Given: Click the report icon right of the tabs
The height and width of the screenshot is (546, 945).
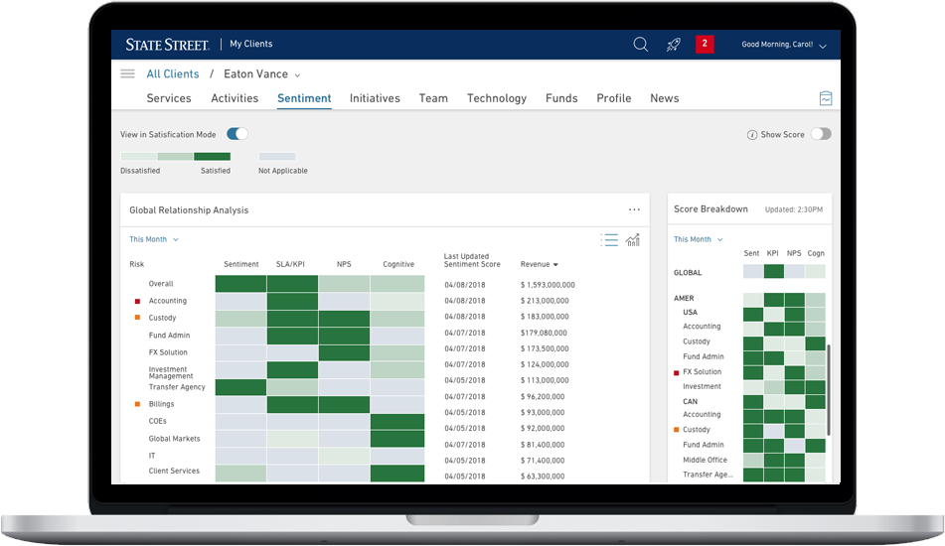Looking at the screenshot, I should [825, 98].
